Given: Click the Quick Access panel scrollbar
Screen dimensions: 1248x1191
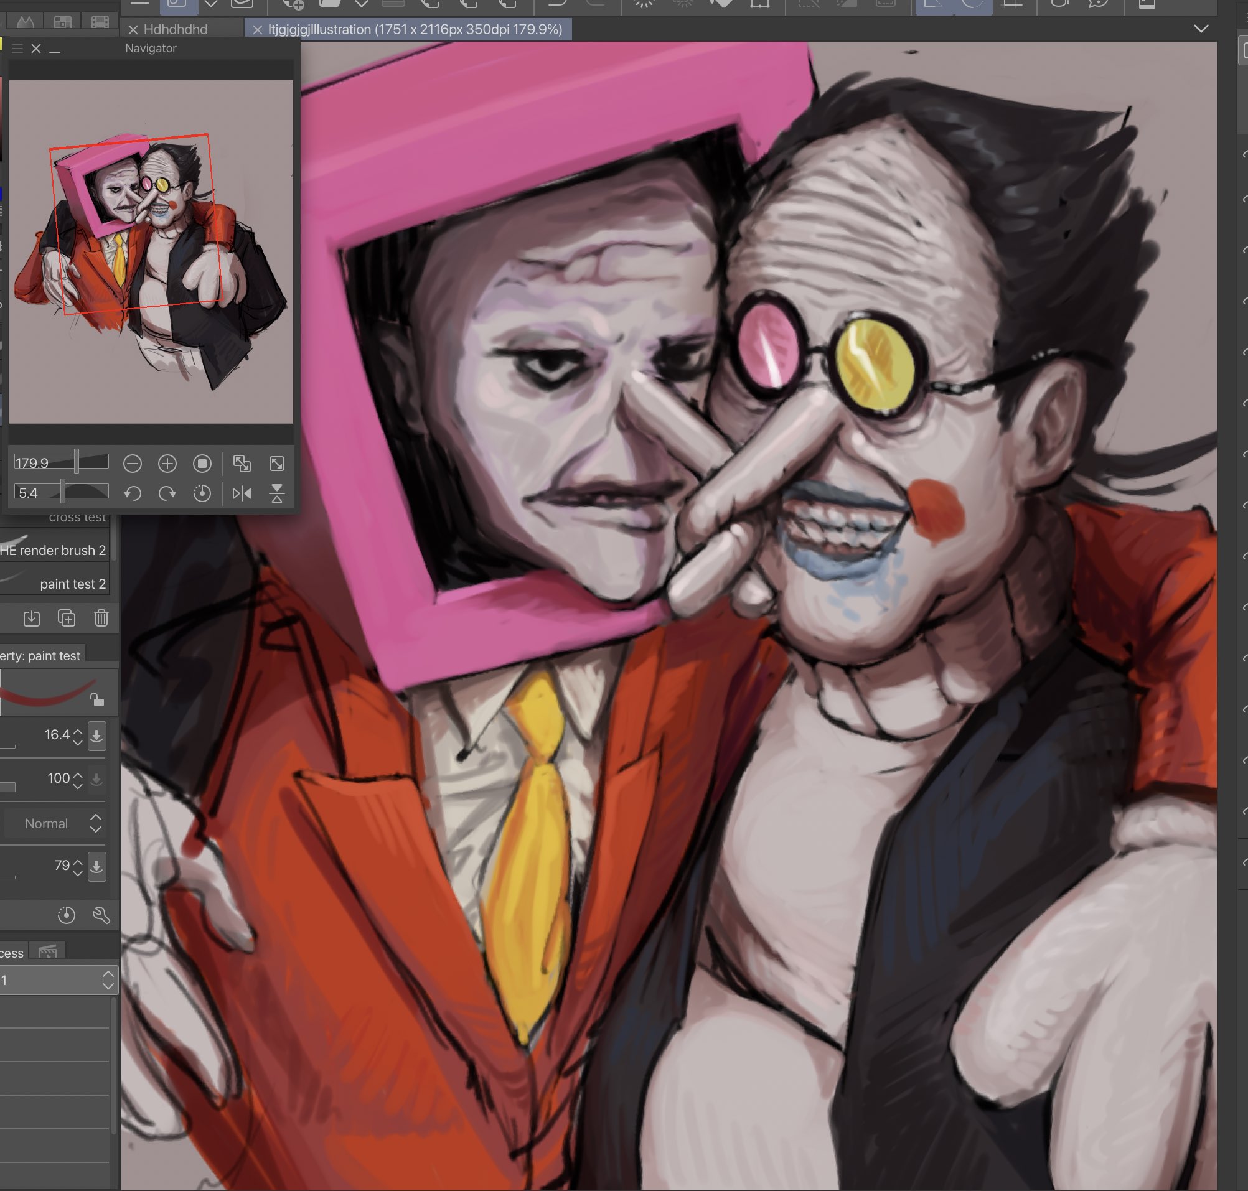Looking at the screenshot, I should pyautogui.click(x=115, y=1067).
